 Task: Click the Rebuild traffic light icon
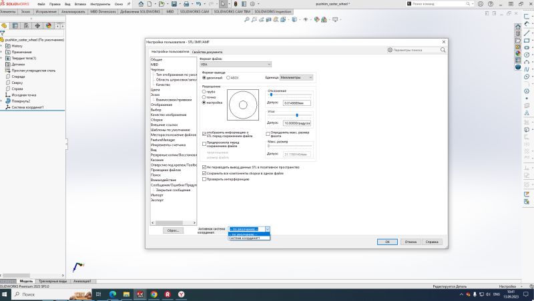236,4
